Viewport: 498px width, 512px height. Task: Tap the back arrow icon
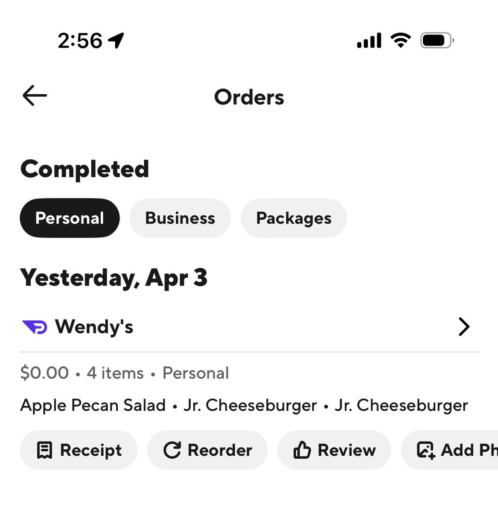click(x=35, y=95)
